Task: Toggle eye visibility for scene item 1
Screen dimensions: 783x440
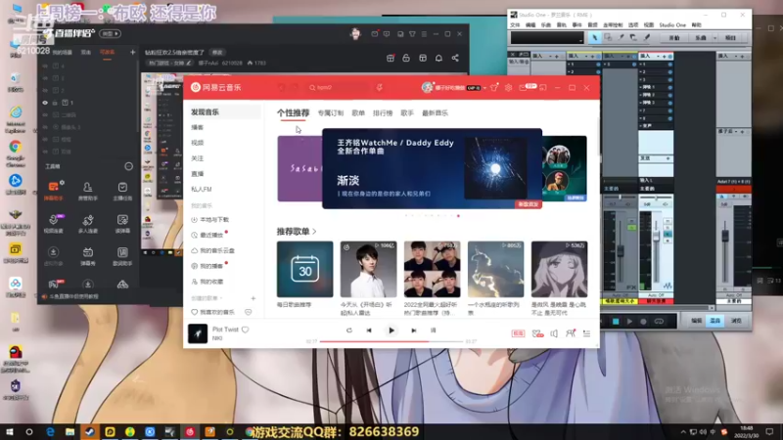Action: (x=45, y=103)
